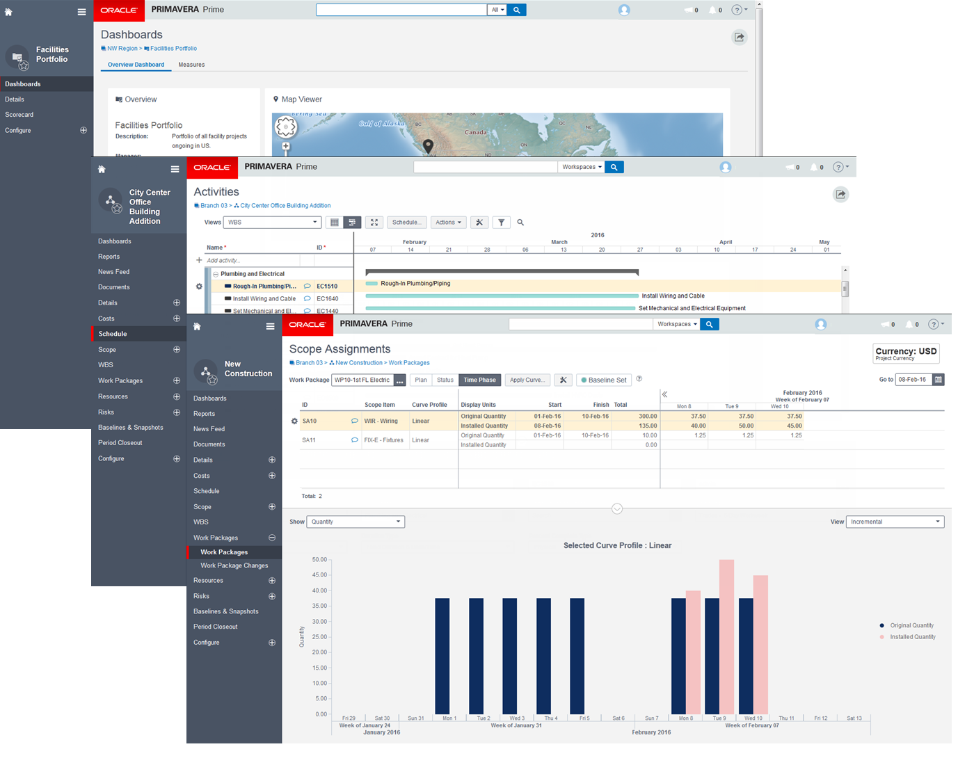Open the Gantt view icon in Activities toolbar
The height and width of the screenshot is (765, 974).
click(352, 223)
